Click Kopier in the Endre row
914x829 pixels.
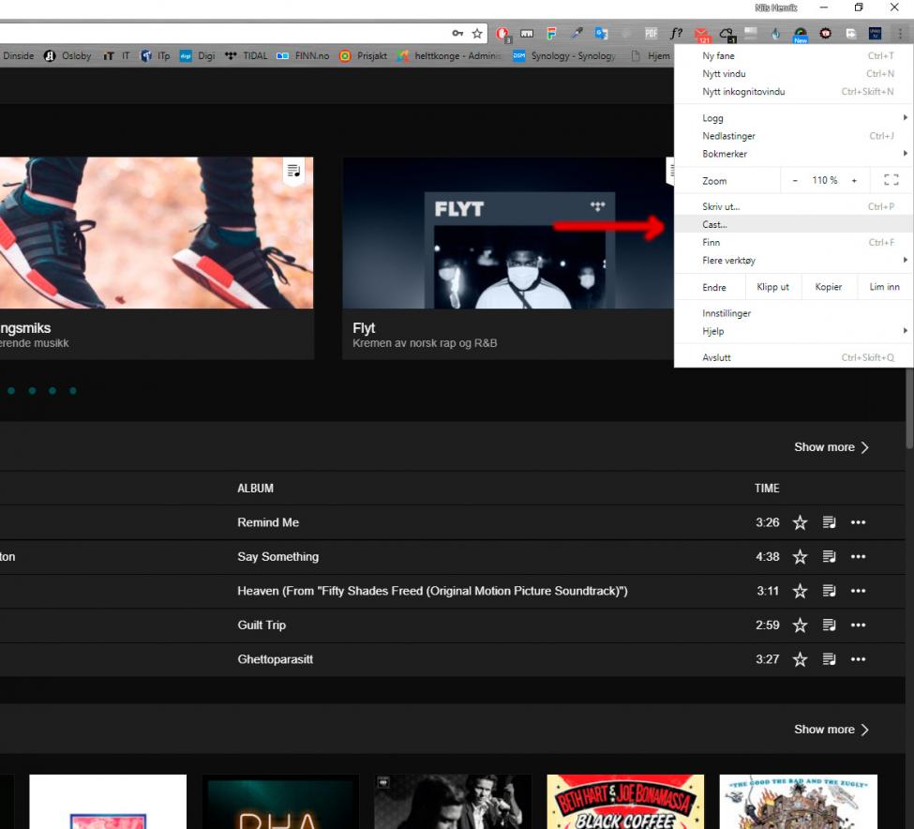pos(829,287)
